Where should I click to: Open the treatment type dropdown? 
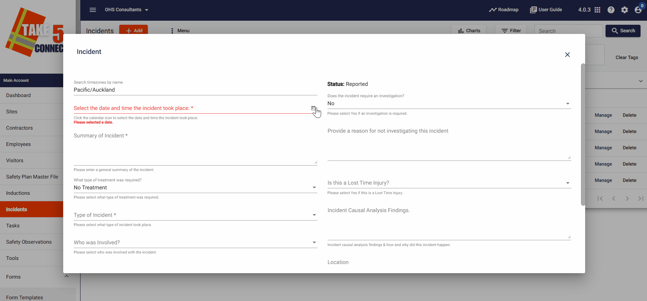coord(195,188)
